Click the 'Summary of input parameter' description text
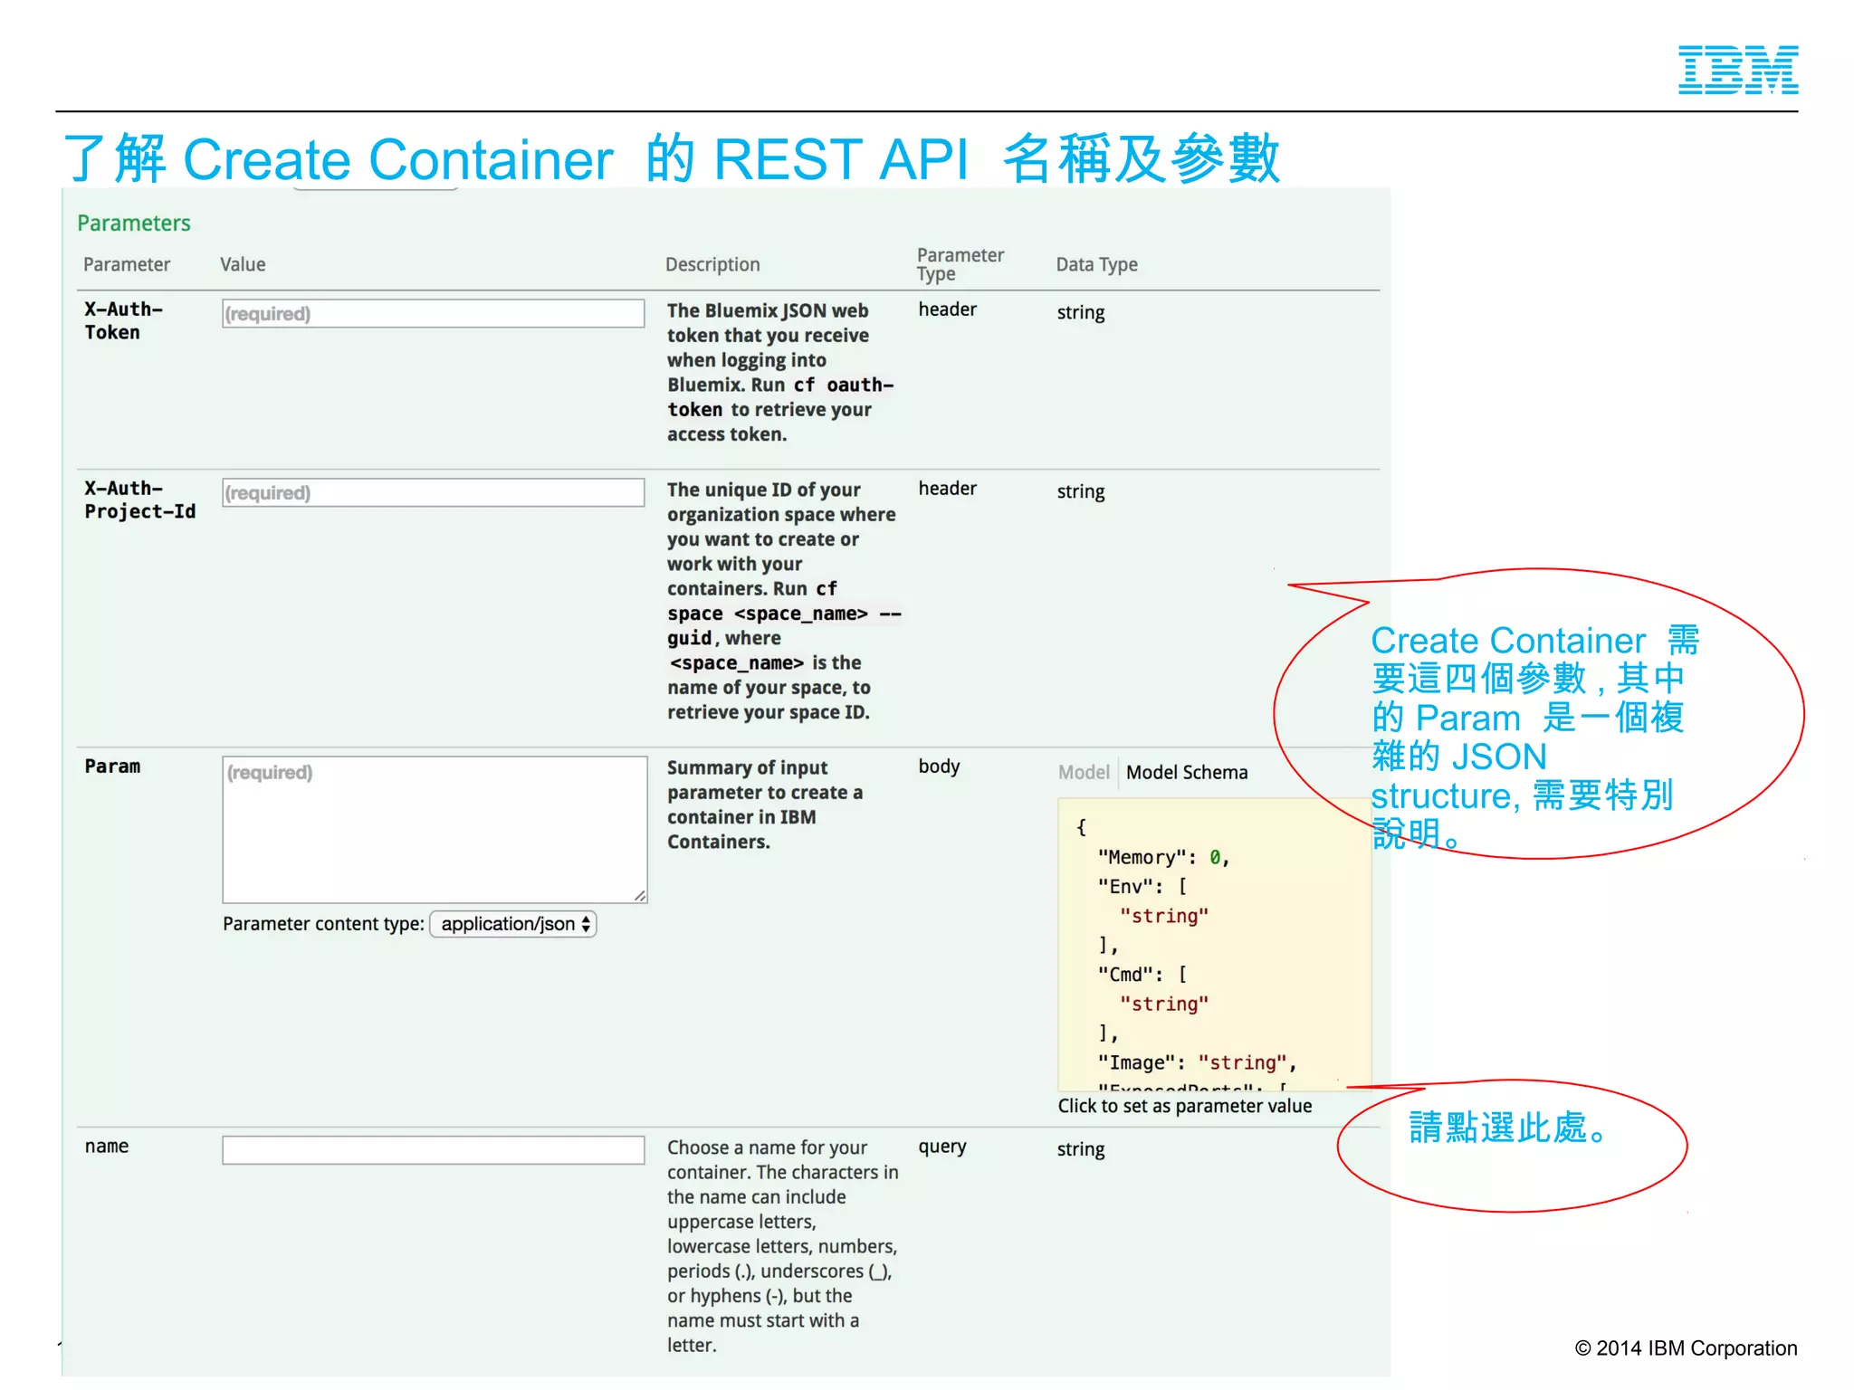1854x1390 pixels. 765,804
